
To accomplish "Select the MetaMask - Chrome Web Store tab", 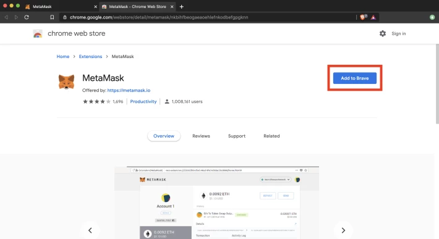I will [x=137, y=6].
